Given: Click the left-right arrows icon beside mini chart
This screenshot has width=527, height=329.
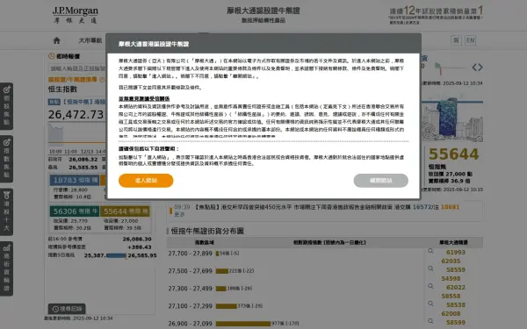Looking at the screenshot, I should pyautogui.click(x=477, y=68).
